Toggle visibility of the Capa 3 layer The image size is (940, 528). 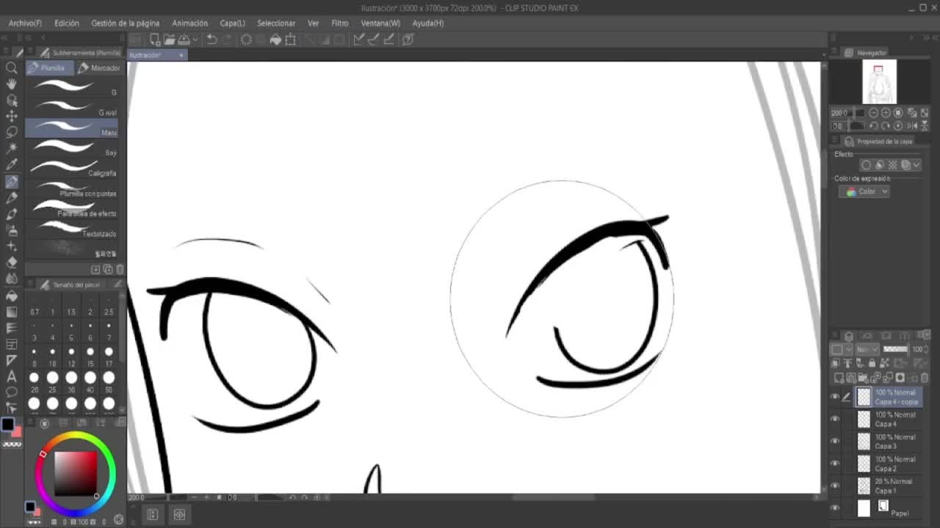click(x=834, y=441)
